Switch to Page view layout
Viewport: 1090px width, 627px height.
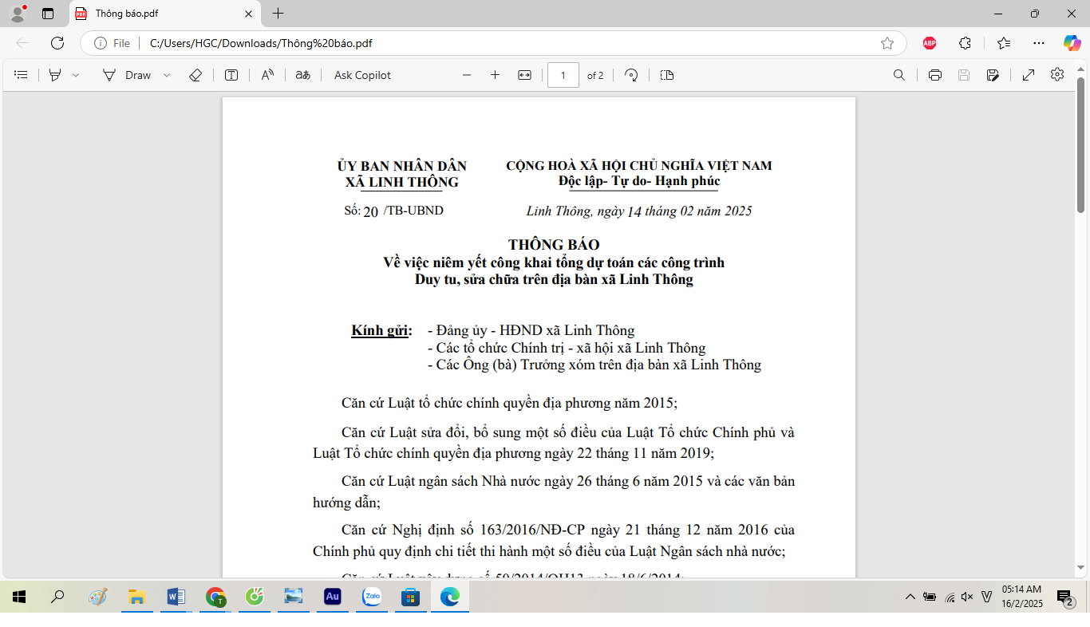click(667, 75)
